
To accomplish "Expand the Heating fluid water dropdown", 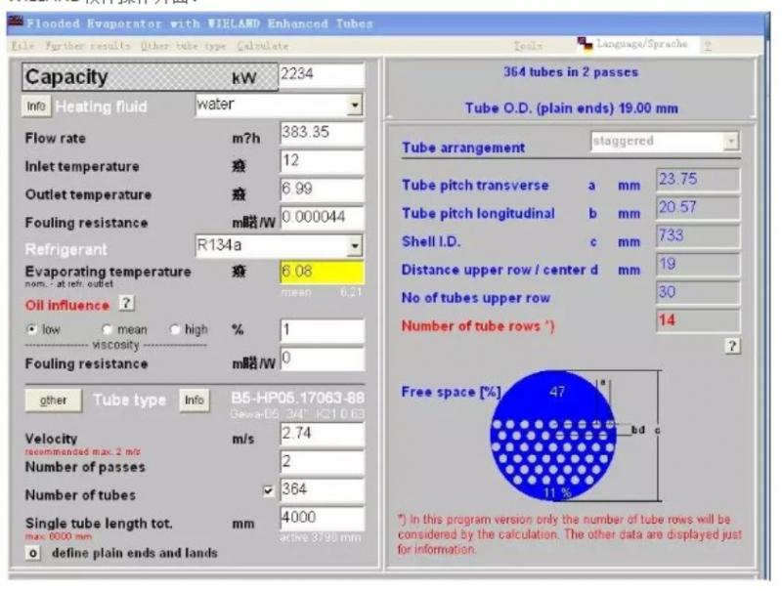I will click(355, 106).
